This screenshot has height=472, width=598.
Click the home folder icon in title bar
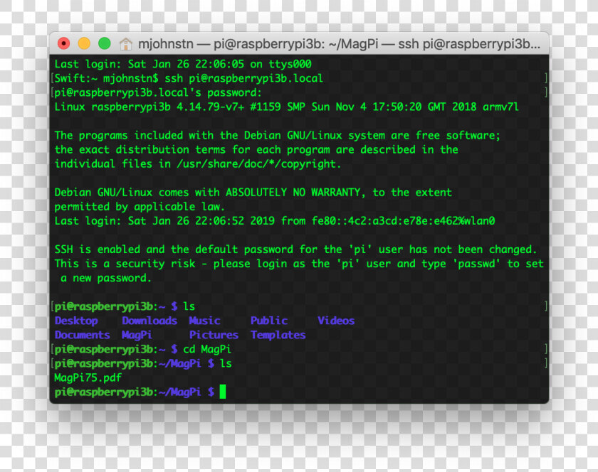click(x=125, y=44)
